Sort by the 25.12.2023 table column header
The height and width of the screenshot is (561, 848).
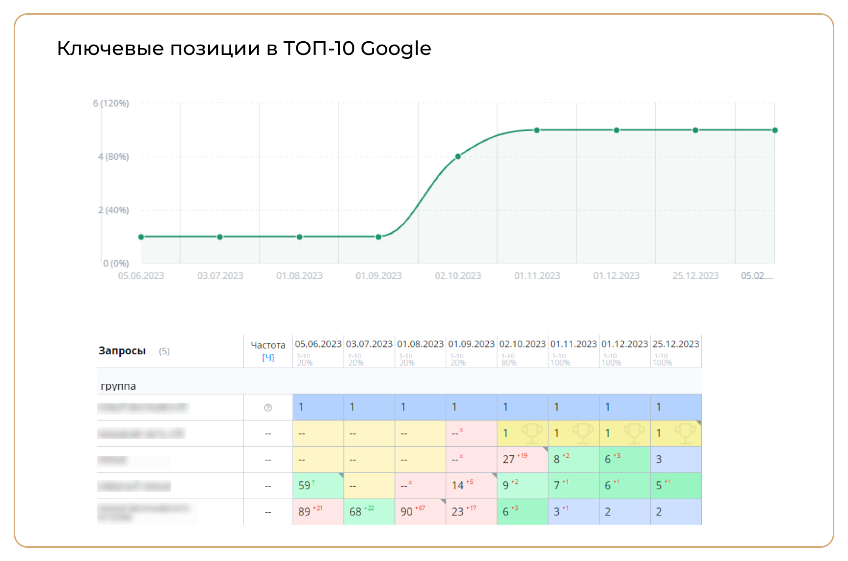(x=675, y=344)
